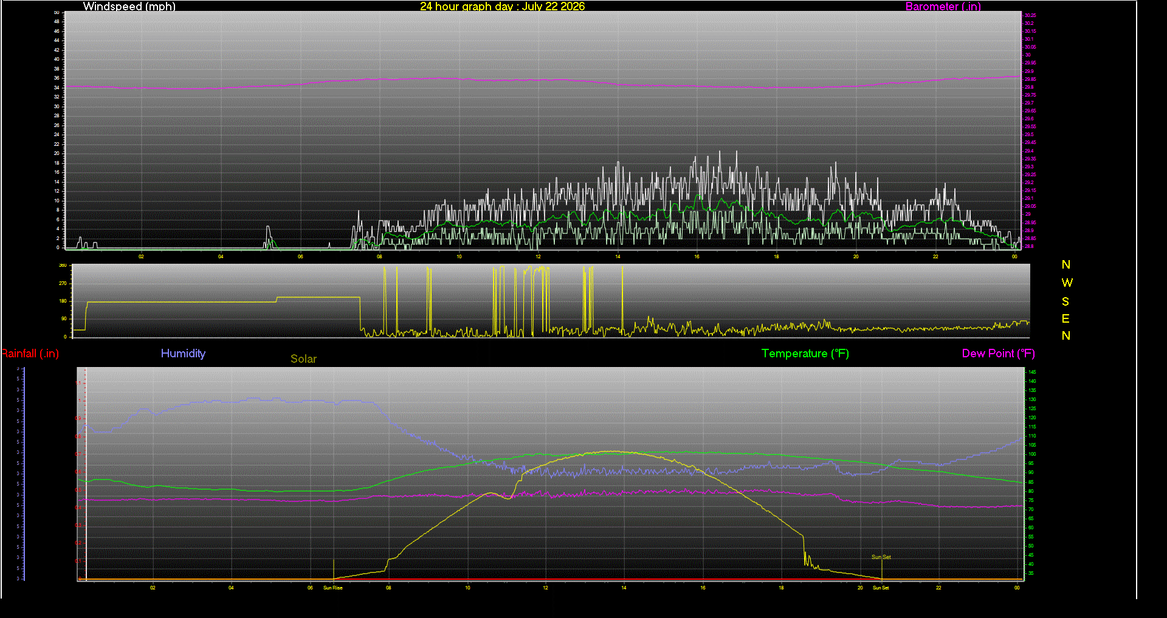Click 29.5 on the barometer axis
Screen dimensions: 1167x618
(1029, 134)
